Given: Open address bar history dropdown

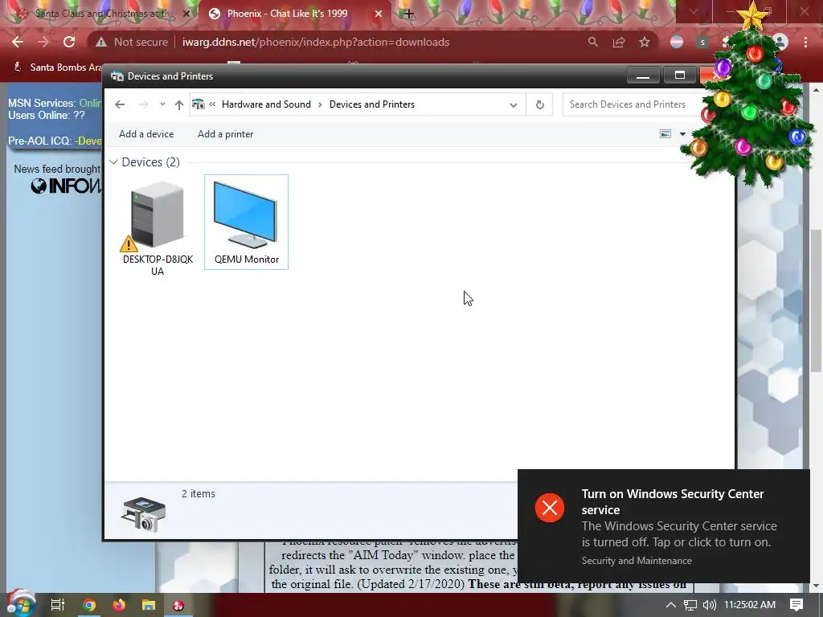Looking at the screenshot, I should click(x=514, y=104).
